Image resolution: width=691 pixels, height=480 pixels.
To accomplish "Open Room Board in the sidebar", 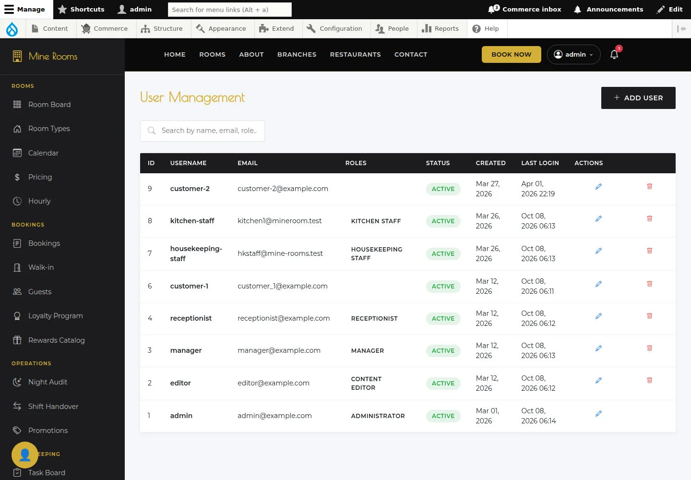I will coord(62,105).
